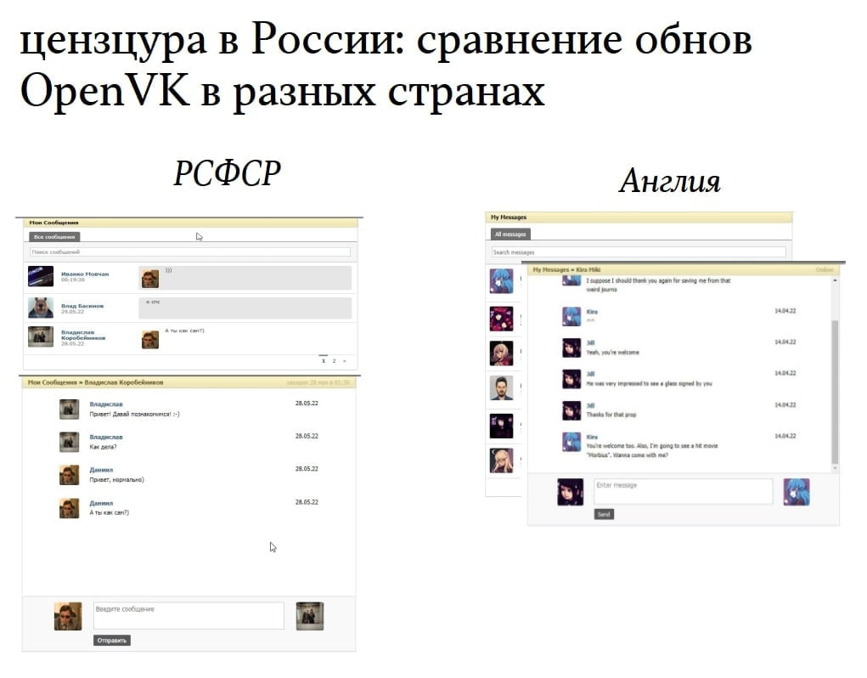This screenshot has height=678, width=867.
Task: Open the blue-haired avatar in My Messages list
Action: pos(502,281)
